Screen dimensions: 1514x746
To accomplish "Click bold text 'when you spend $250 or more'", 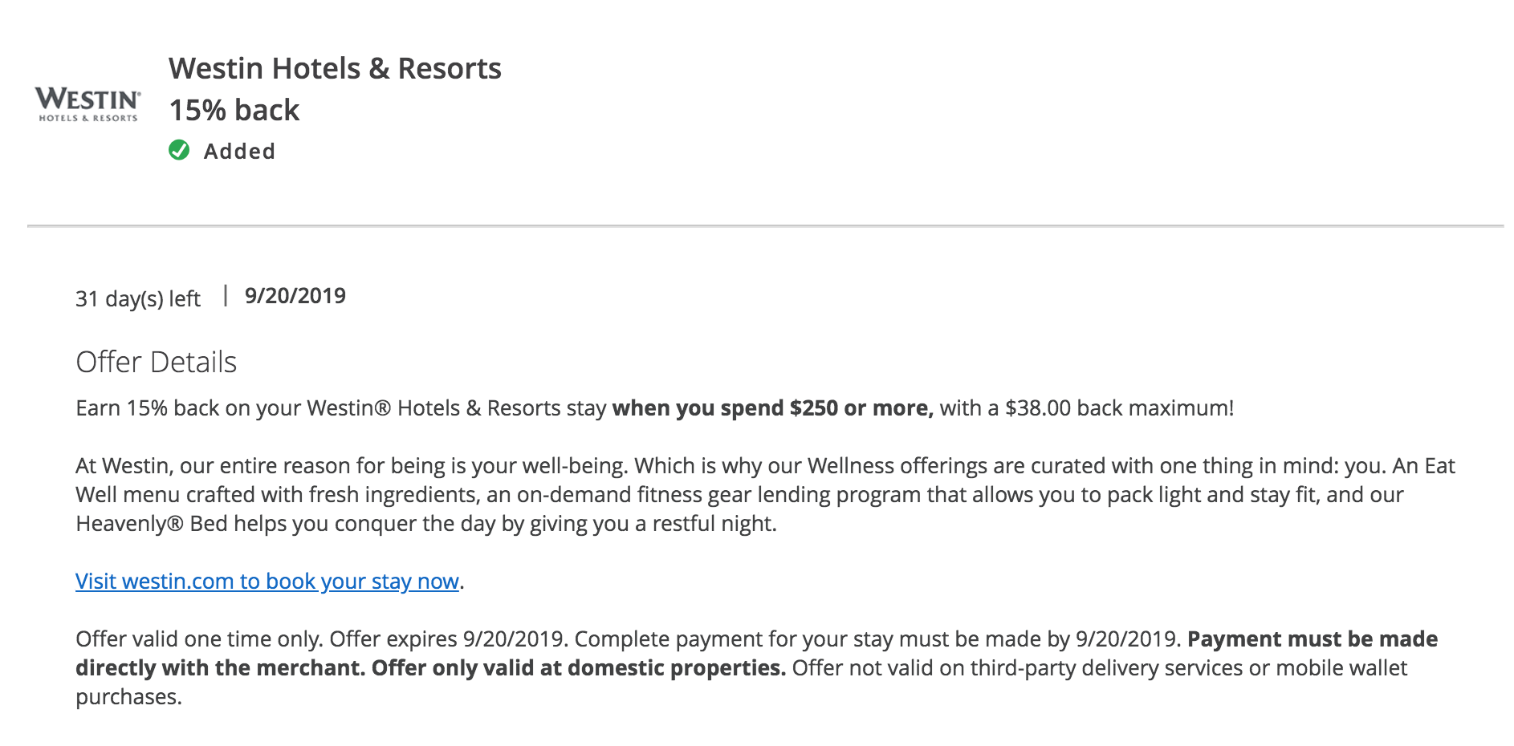I will (x=771, y=408).
